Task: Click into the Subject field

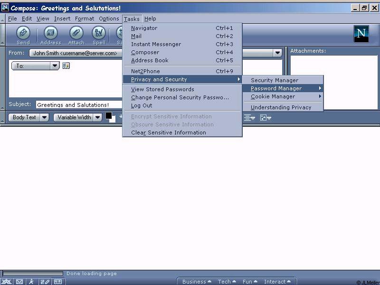Action: pos(79,104)
